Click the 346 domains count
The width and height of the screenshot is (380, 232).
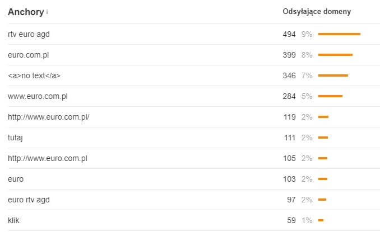289,75
